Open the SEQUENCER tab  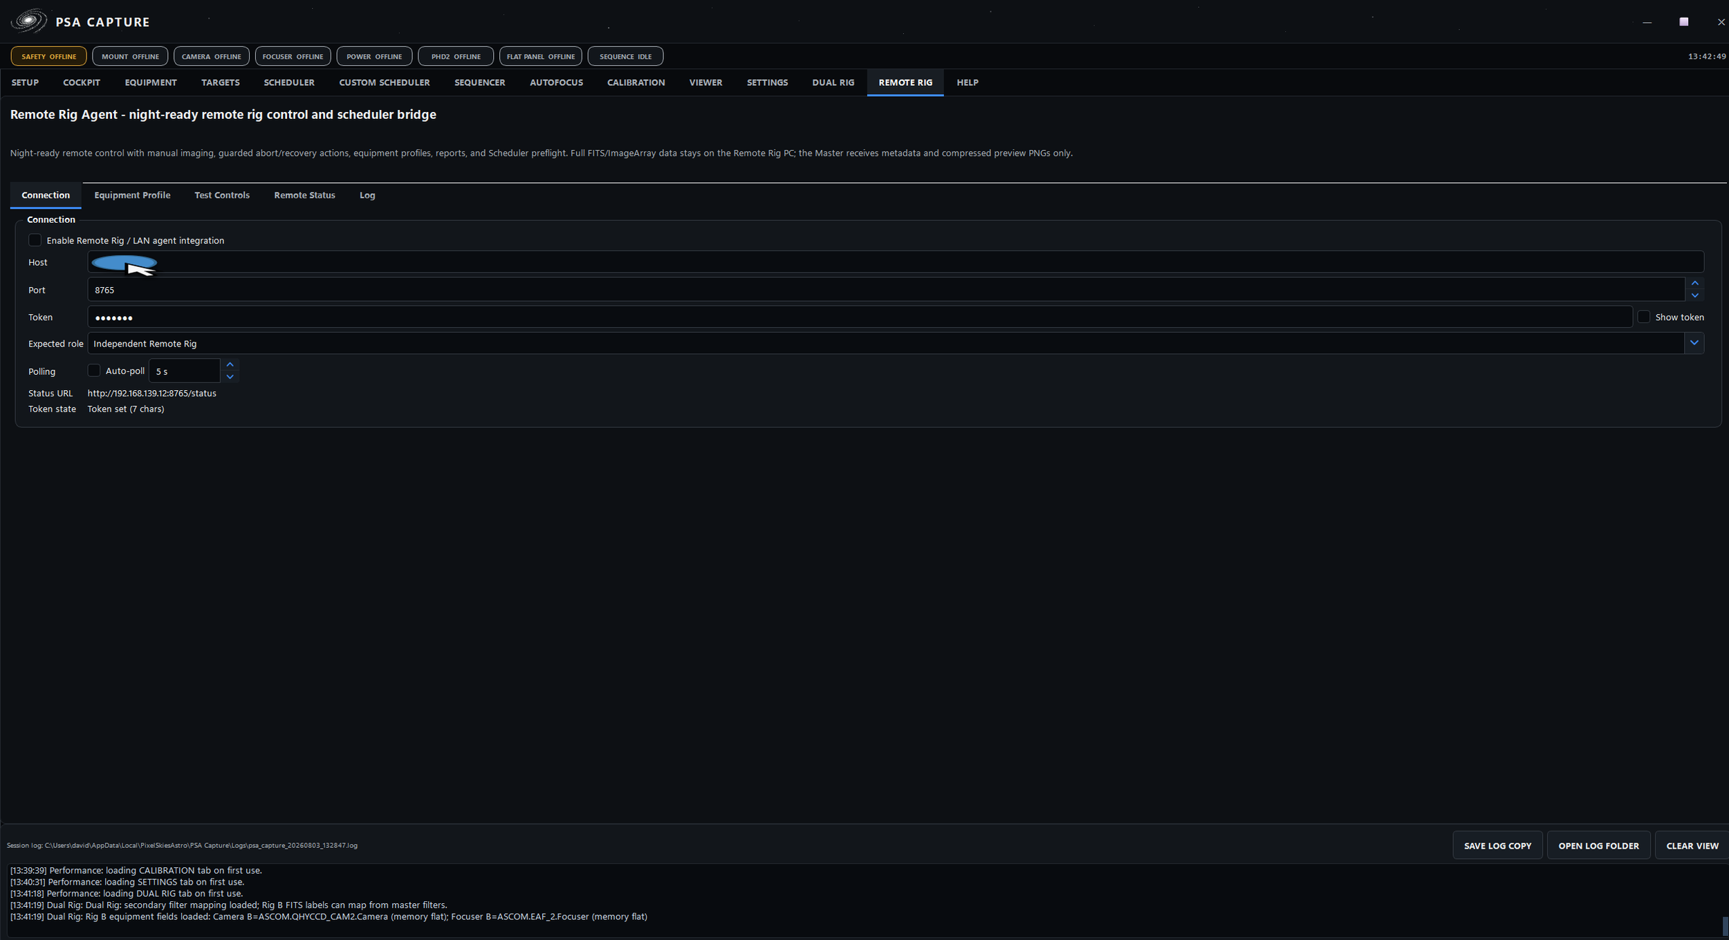[x=480, y=82]
